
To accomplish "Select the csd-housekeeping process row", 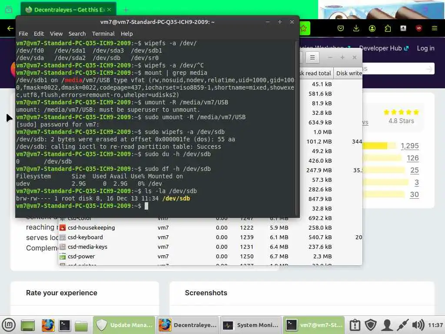I will (210, 227).
